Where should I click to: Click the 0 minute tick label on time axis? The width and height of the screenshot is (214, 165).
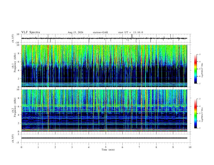click(21, 147)
